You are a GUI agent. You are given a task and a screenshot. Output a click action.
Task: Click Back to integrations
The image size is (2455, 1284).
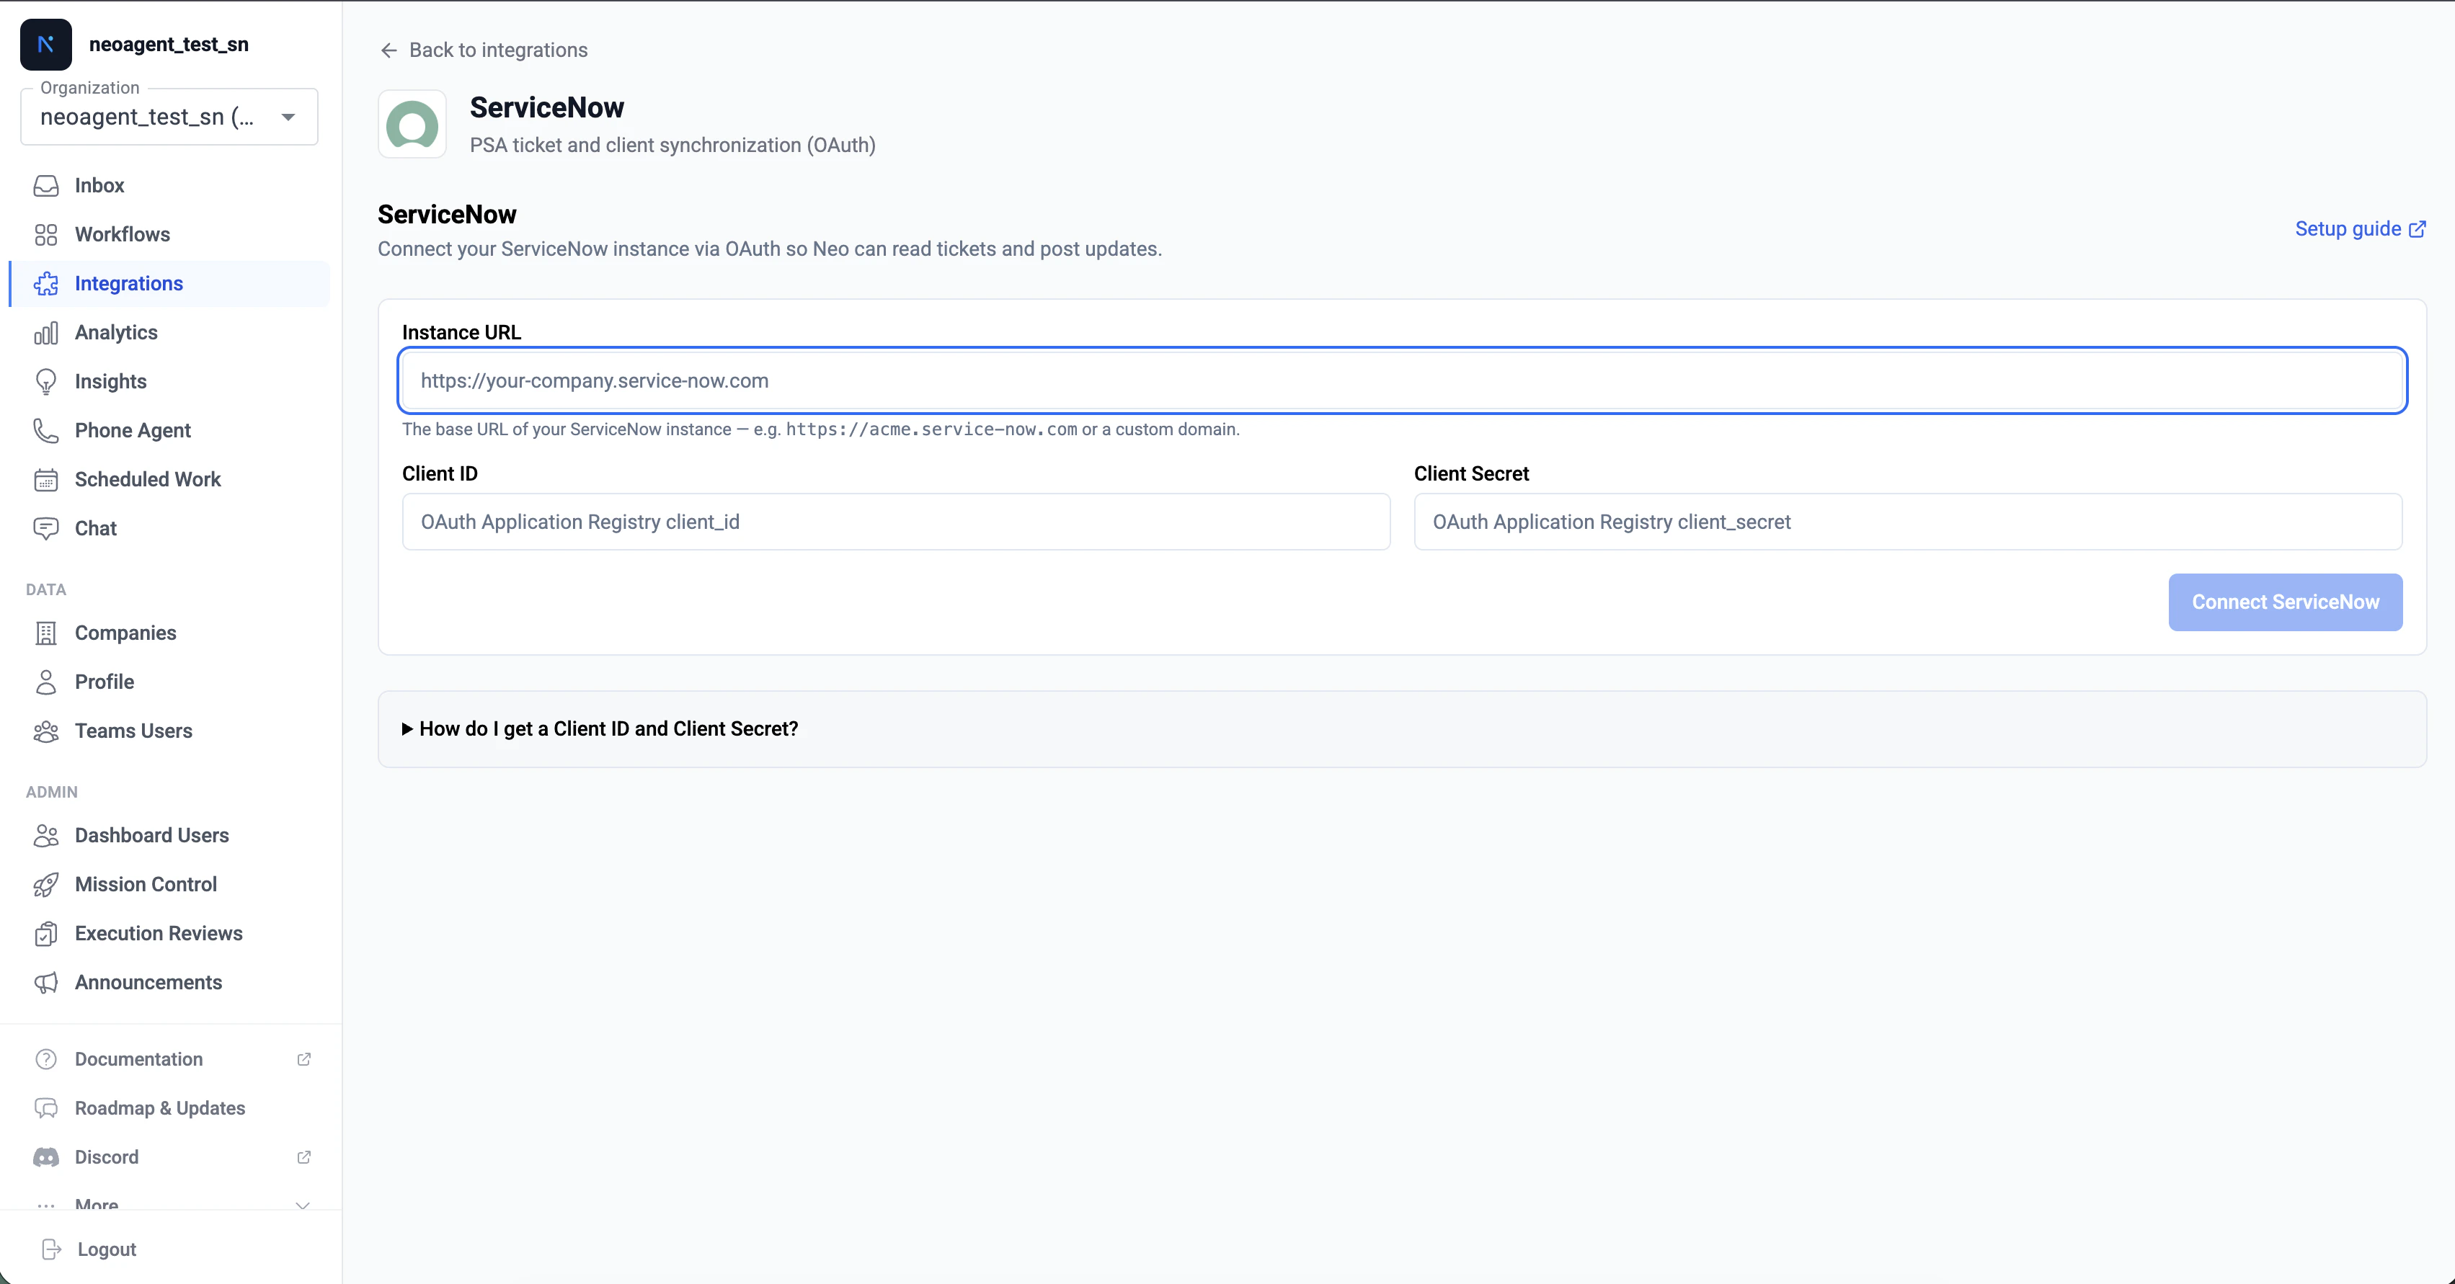click(483, 50)
